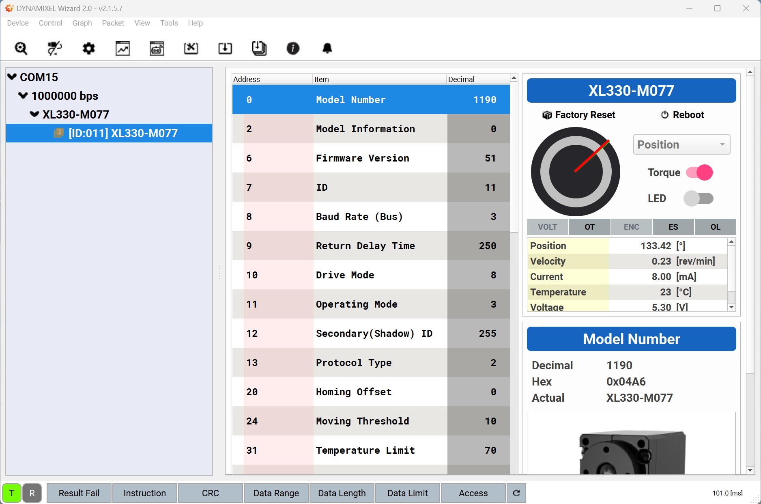Select the Homing Offset row
The width and height of the screenshot is (761, 504).
click(x=371, y=392)
